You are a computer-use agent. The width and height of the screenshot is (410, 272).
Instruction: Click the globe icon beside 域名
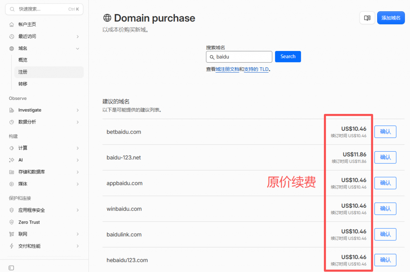coord(12,49)
